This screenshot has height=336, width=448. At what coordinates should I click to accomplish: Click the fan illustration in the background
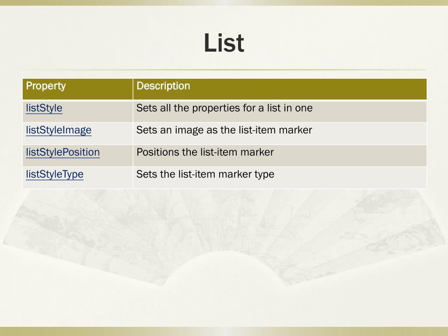coord(224,237)
